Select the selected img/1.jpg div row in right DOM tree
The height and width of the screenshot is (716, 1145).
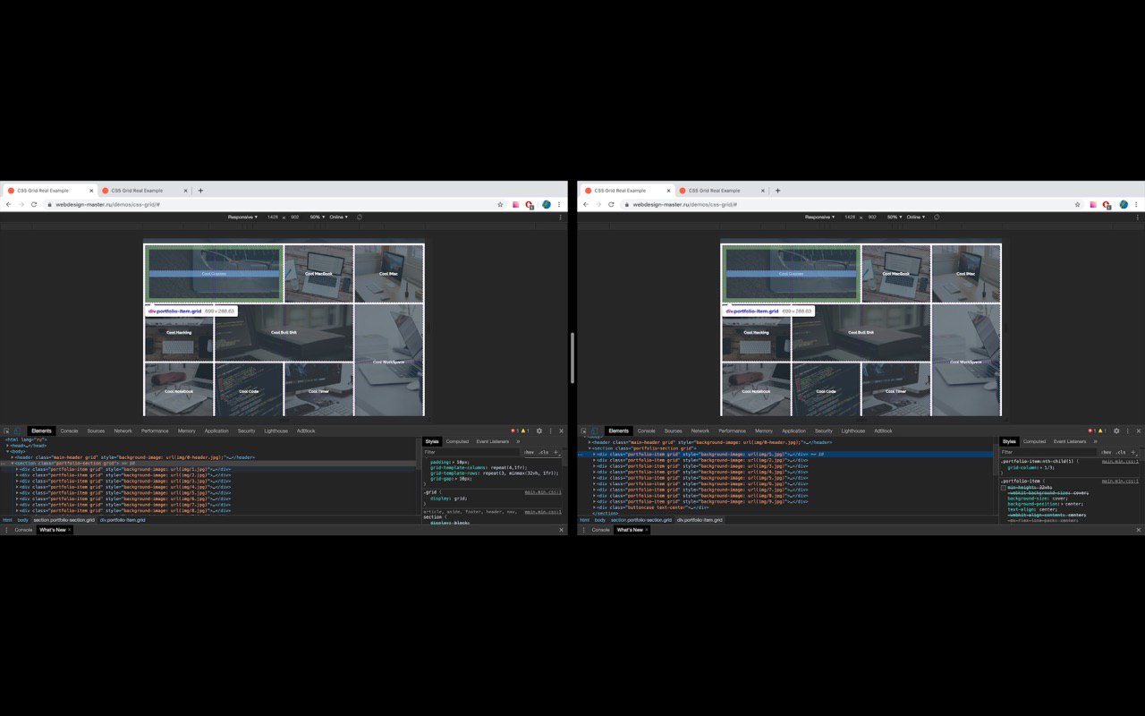(x=787, y=454)
